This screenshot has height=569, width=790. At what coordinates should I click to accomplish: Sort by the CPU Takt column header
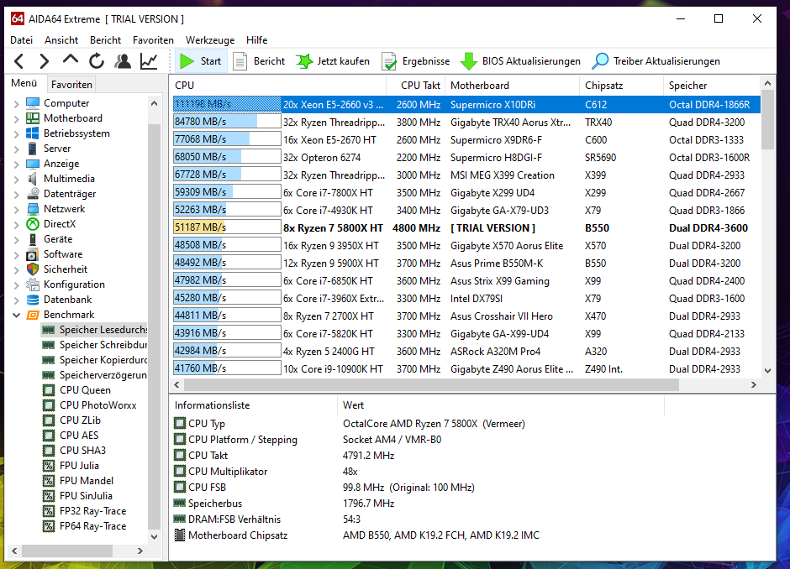coord(416,86)
